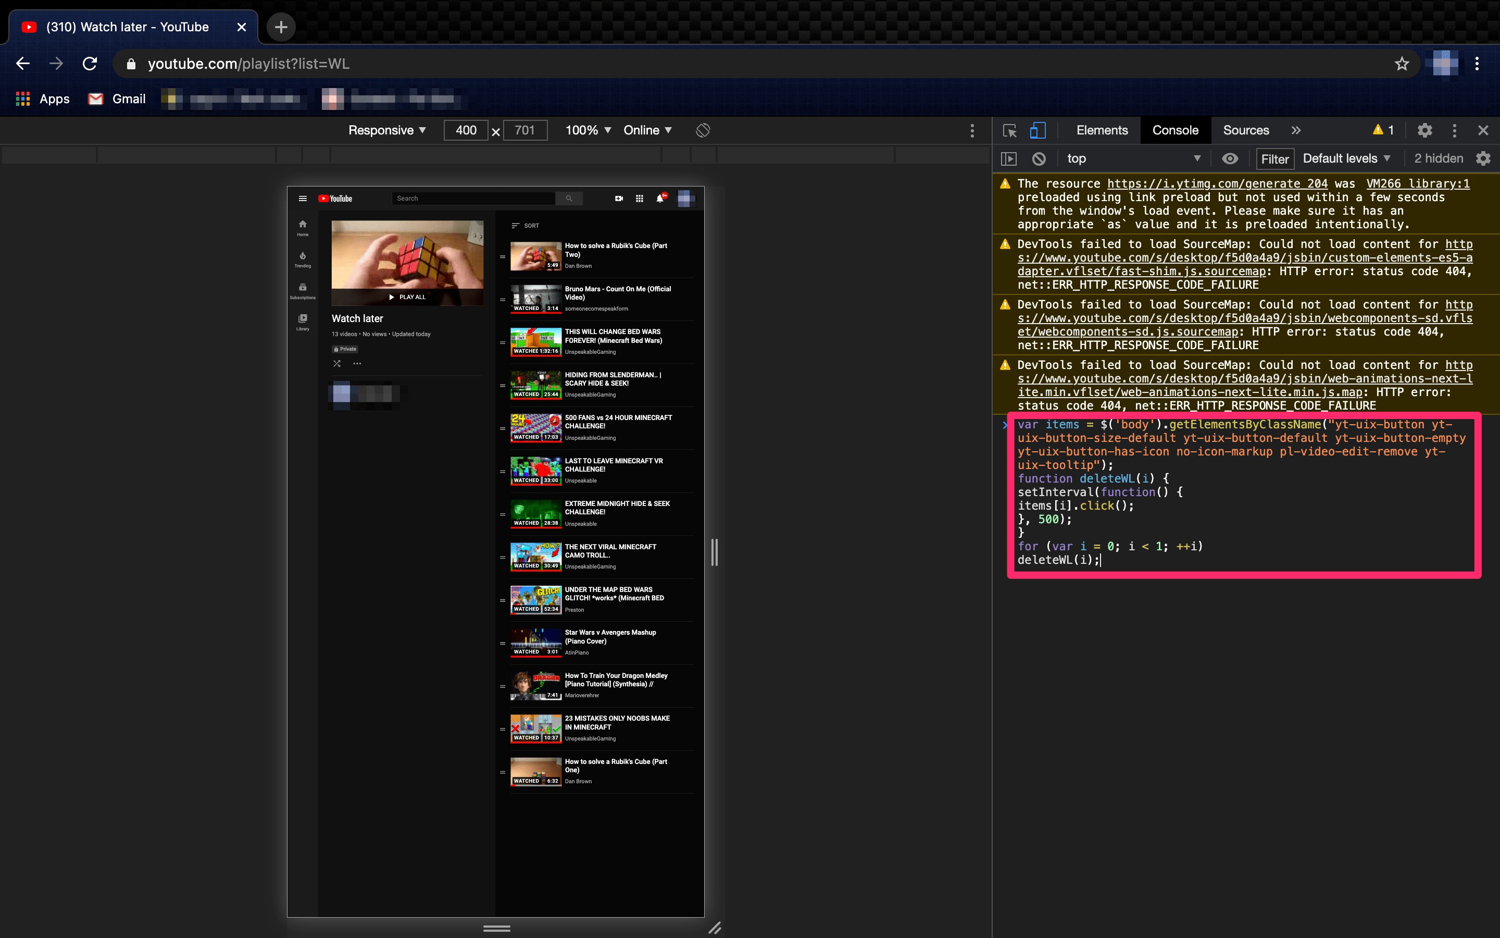Open the top JavaScript context dropdown
This screenshot has width=1500, height=938.
1134,159
